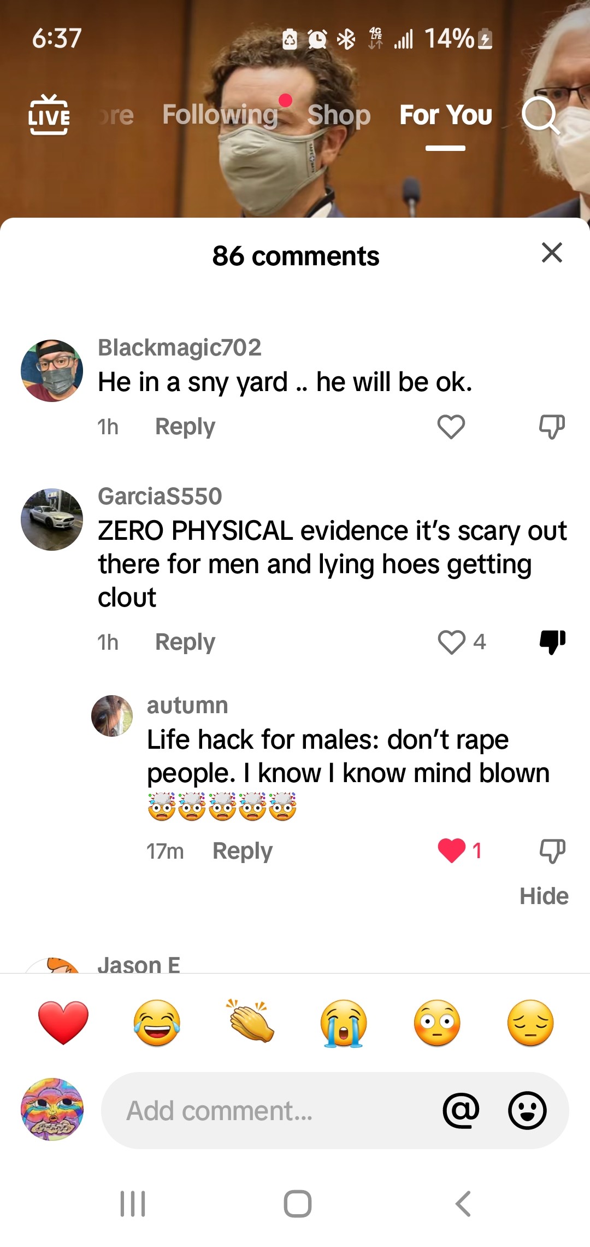Dislike autumn's reply
Image resolution: width=590 pixels, height=1247 pixels.
pos(552,851)
